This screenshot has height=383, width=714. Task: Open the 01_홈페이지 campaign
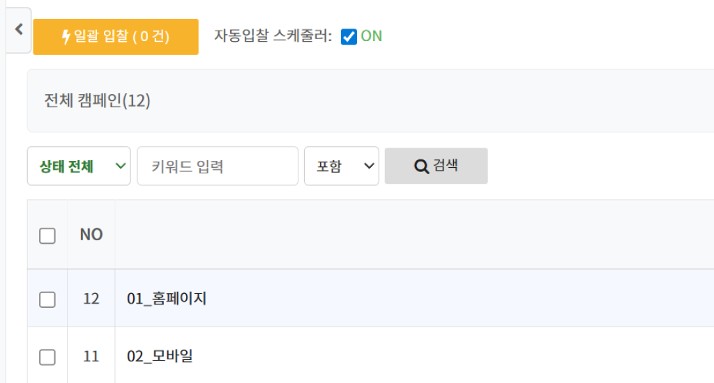tap(167, 299)
